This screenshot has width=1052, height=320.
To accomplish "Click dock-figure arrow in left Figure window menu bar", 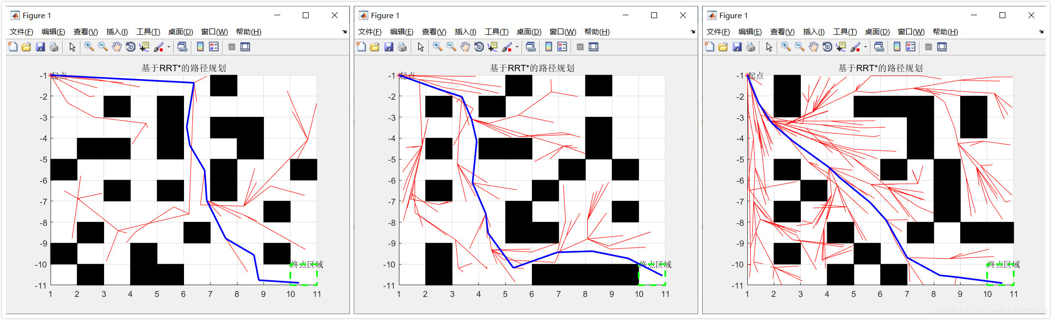I will pyautogui.click(x=344, y=32).
